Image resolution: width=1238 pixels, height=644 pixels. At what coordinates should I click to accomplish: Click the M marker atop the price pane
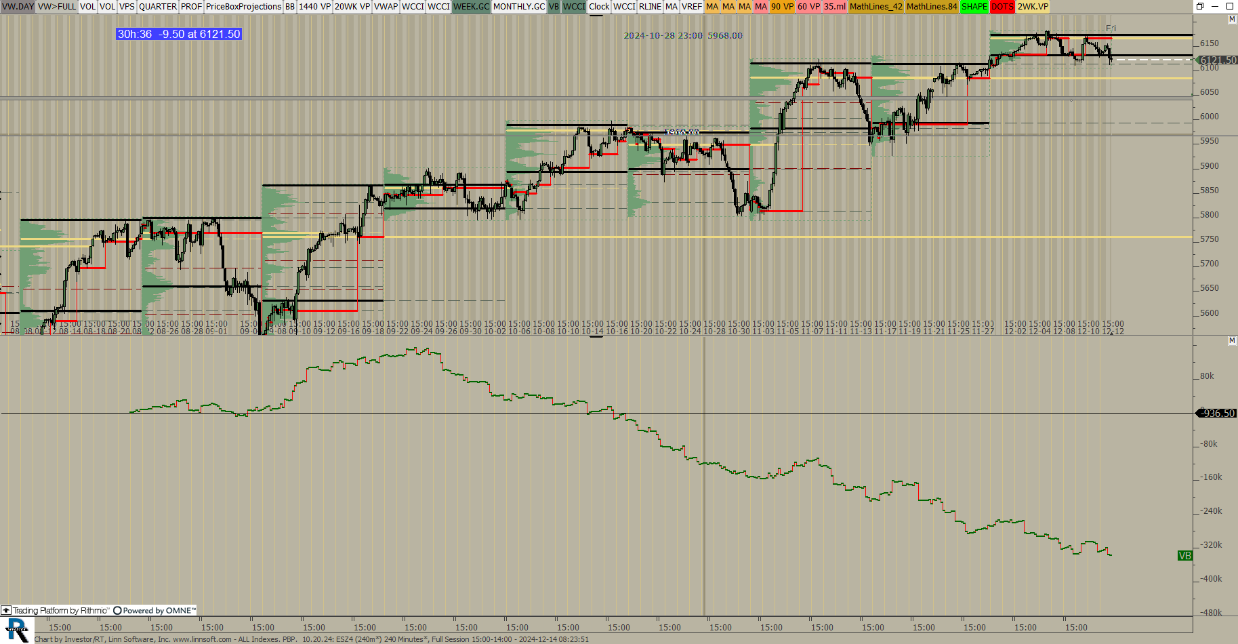tap(1232, 20)
